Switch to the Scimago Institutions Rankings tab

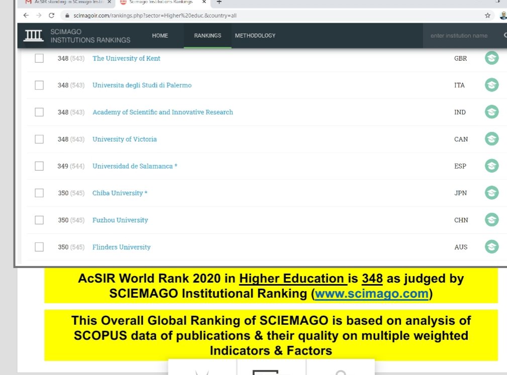(x=162, y=2)
